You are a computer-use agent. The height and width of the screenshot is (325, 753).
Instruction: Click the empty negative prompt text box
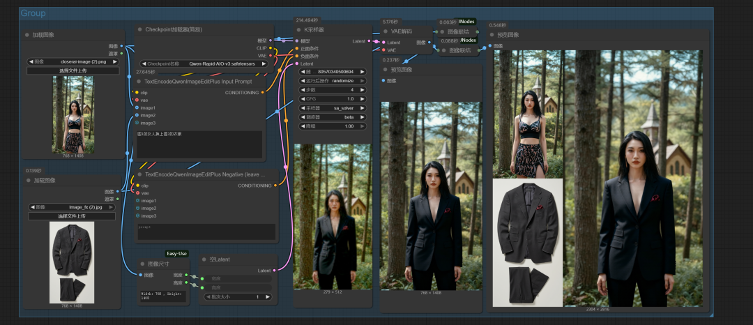click(206, 232)
